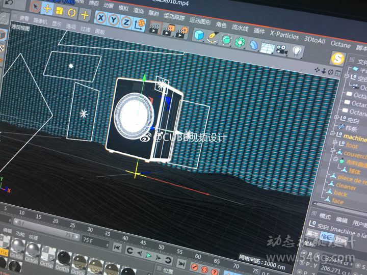Open the blue Bend deformer icon

tap(253, 45)
